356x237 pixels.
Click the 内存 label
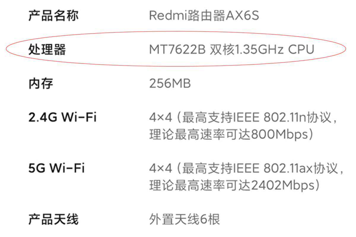(x=41, y=84)
